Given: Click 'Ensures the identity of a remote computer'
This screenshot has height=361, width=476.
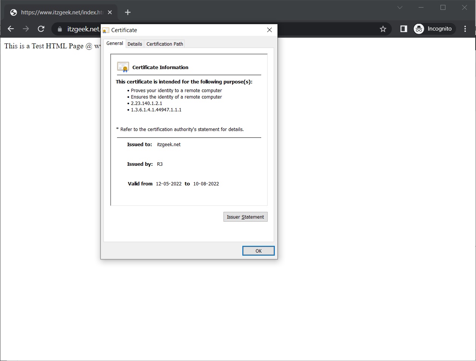Looking at the screenshot, I should point(176,97).
